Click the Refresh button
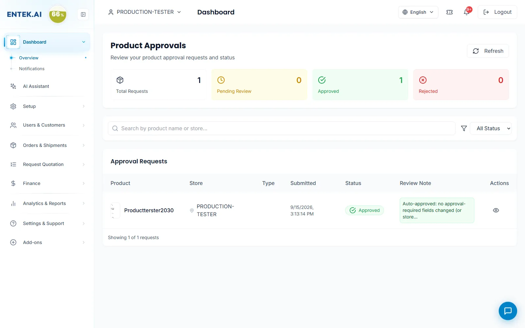This screenshot has height=328, width=525. [488, 51]
